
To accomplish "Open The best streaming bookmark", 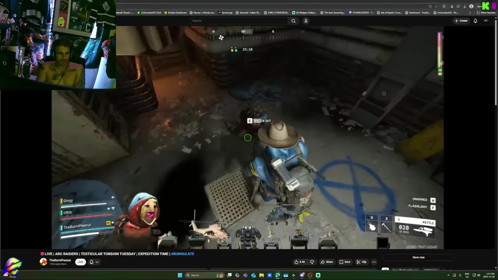I will point(332,12).
